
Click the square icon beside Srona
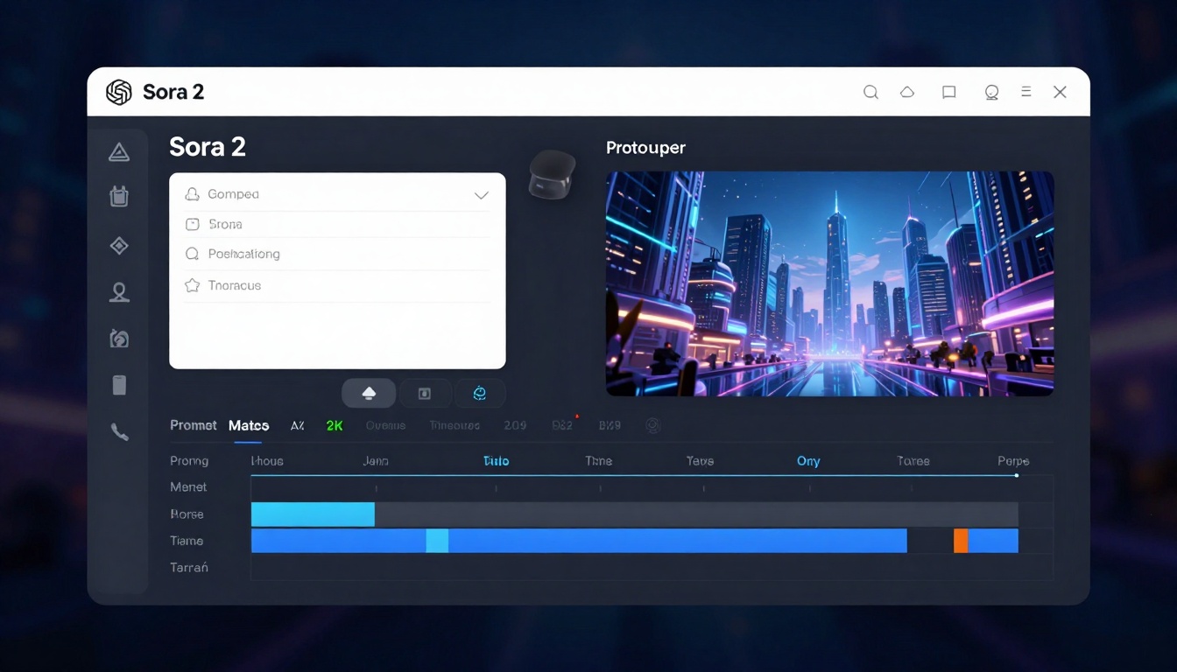click(x=193, y=224)
